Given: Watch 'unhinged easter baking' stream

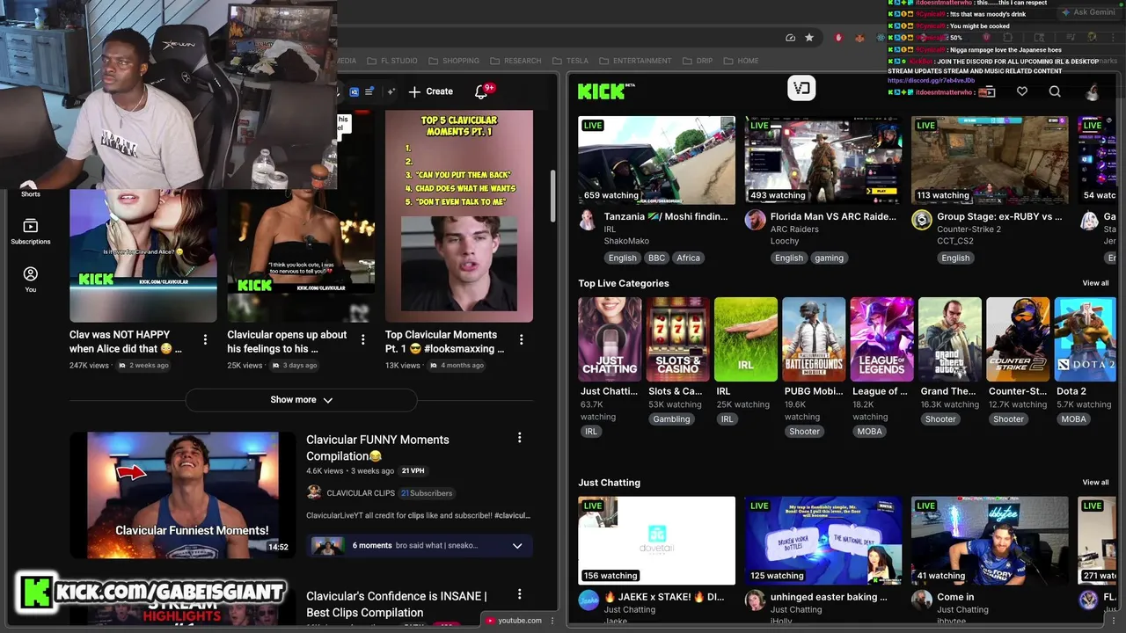Looking at the screenshot, I should (823, 540).
